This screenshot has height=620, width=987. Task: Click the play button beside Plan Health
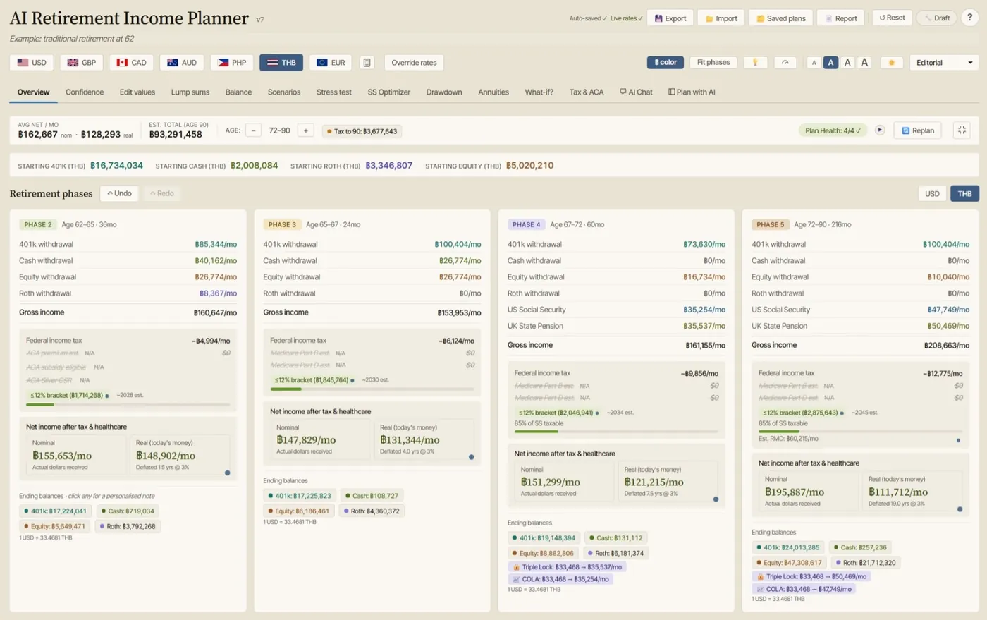pos(880,130)
